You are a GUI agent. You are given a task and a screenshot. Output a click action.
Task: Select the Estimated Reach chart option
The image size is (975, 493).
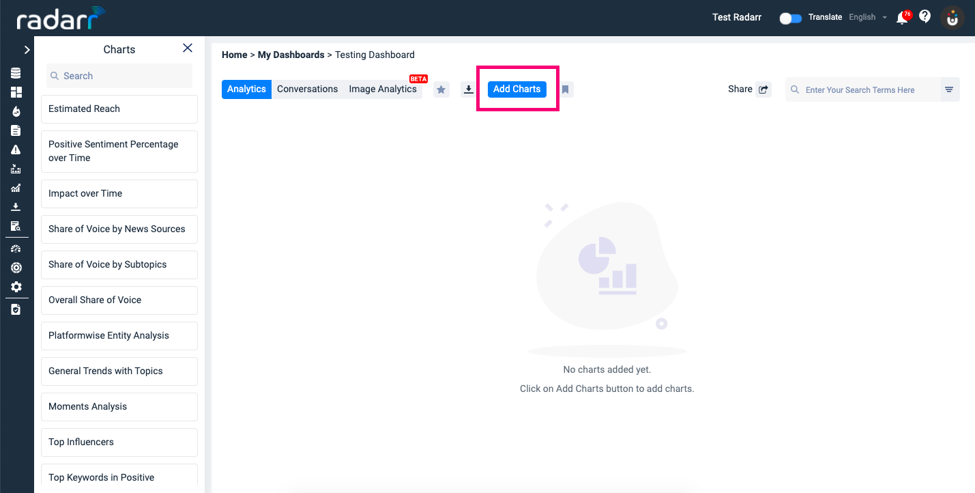pyautogui.click(x=119, y=109)
